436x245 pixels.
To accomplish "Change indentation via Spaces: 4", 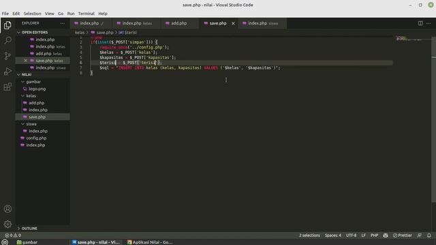I will tap(333, 235).
